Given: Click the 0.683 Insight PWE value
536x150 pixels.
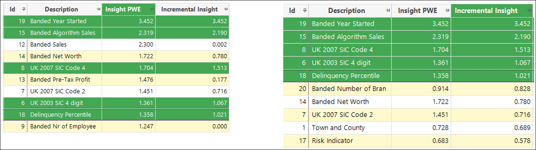Looking at the screenshot, I should pyautogui.click(x=440, y=141).
